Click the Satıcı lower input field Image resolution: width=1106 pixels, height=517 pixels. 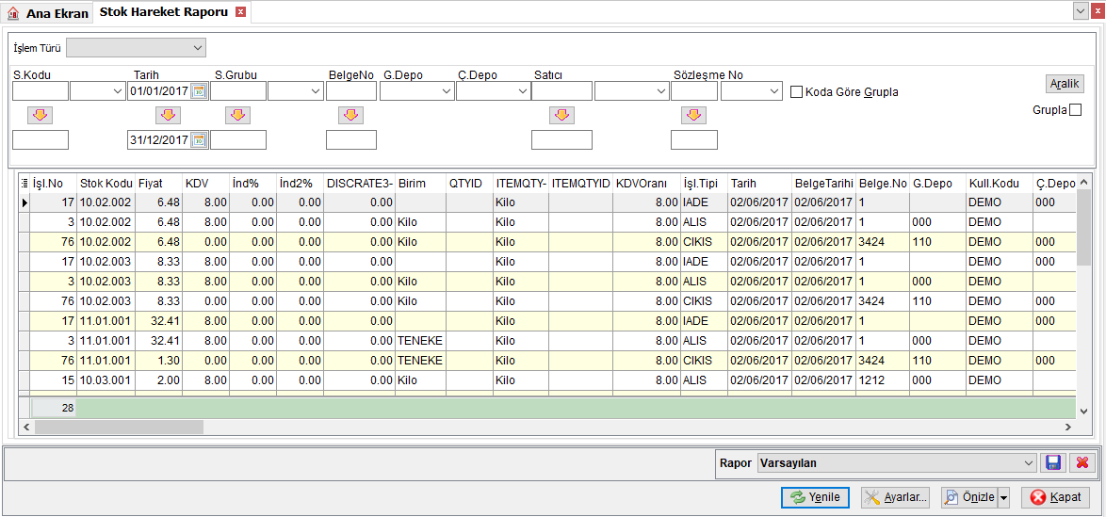pyautogui.click(x=561, y=139)
